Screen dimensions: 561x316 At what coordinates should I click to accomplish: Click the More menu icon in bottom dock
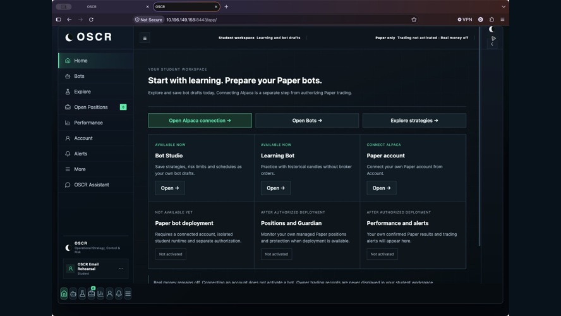[x=128, y=294]
